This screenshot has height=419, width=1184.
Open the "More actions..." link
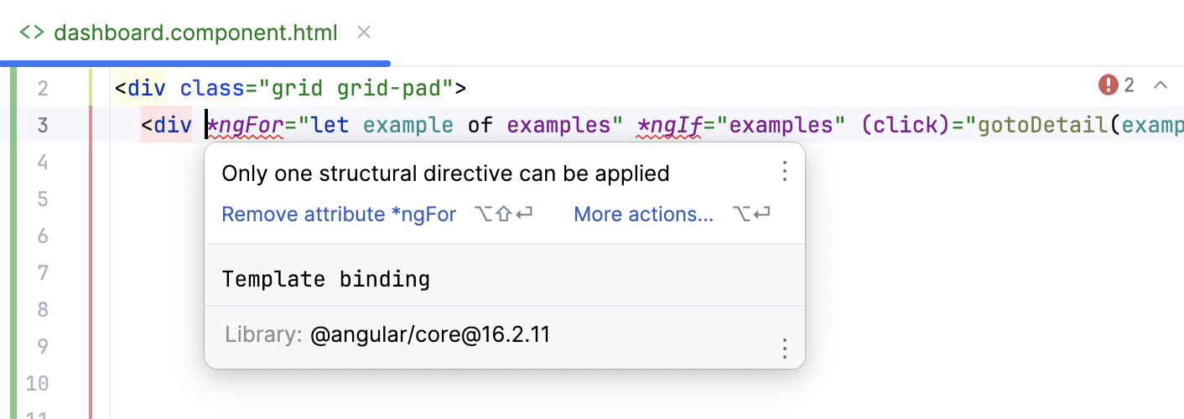(x=643, y=215)
